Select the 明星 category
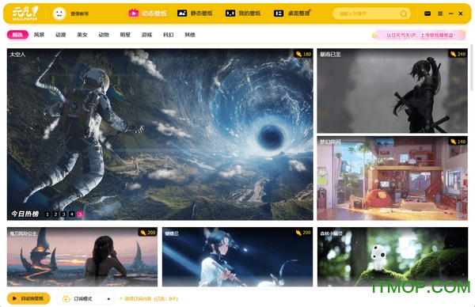This screenshot has height=307, width=475. point(125,35)
